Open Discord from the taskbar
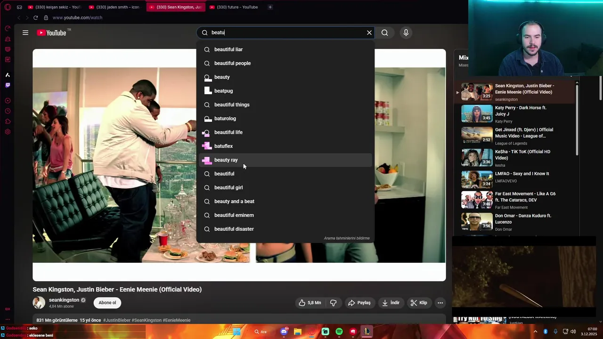This screenshot has width=603, height=339. [284, 332]
